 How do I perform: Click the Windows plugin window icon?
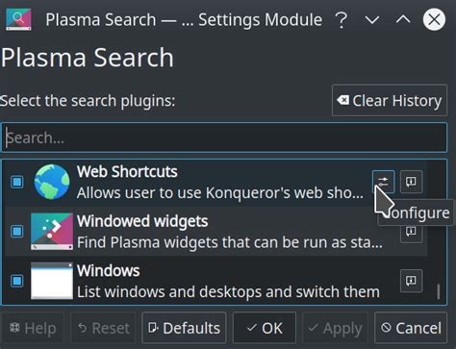click(x=52, y=281)
